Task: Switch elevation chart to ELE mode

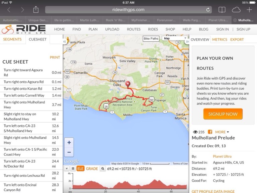Action: point(80,169)
